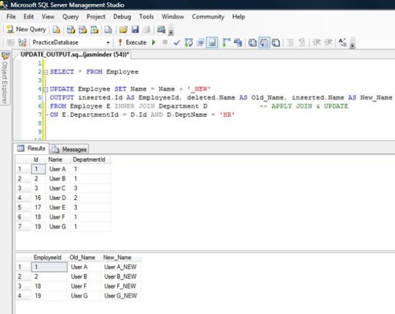Viewport: 395px width, 314px height.
Task: Click the Parse query checkmark icon
Action: click(176, 42)
